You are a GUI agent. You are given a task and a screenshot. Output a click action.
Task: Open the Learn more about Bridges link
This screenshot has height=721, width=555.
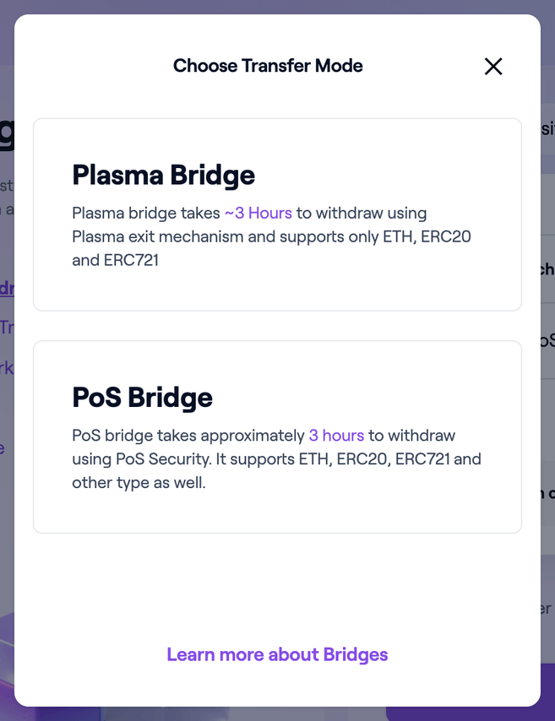[277, 654]
